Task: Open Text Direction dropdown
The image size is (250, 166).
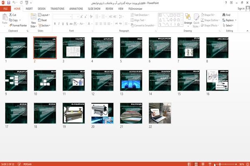Action: click(x=140, y=15)
